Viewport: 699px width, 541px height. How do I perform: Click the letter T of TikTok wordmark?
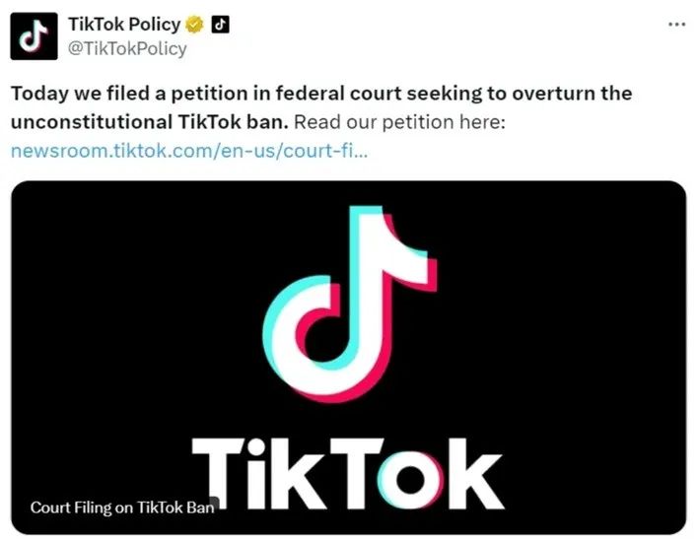click(219, 473)
